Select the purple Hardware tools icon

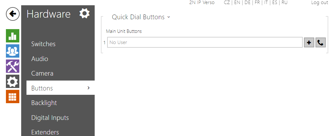pos(12,66)
